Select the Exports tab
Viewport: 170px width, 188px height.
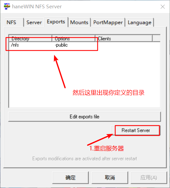click(x=56, y=22)
